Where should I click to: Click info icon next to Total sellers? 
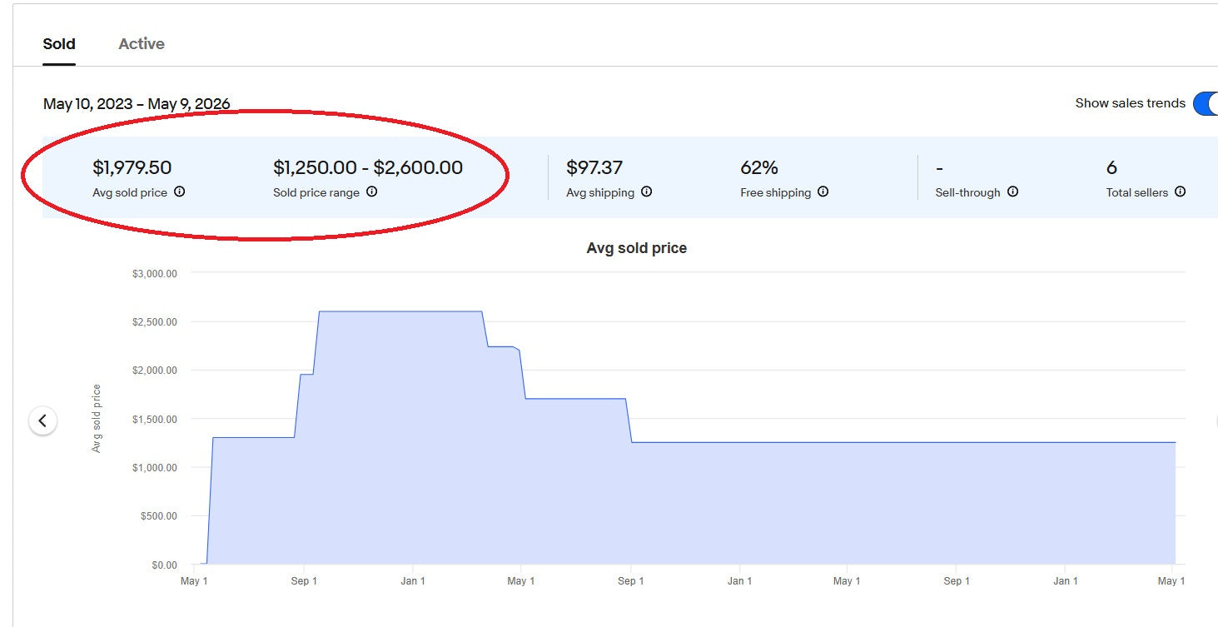pyautogui.click(x=1180, y=192)
